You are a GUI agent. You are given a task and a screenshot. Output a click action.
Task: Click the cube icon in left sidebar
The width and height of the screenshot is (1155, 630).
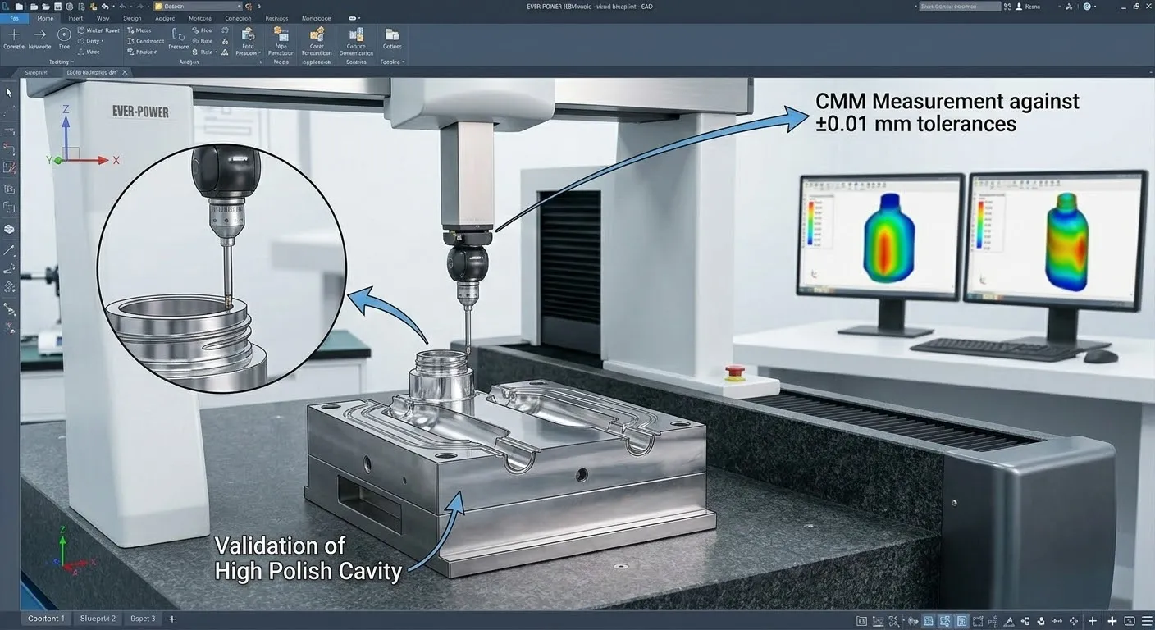pyautogui.click(x=10, y=229)
